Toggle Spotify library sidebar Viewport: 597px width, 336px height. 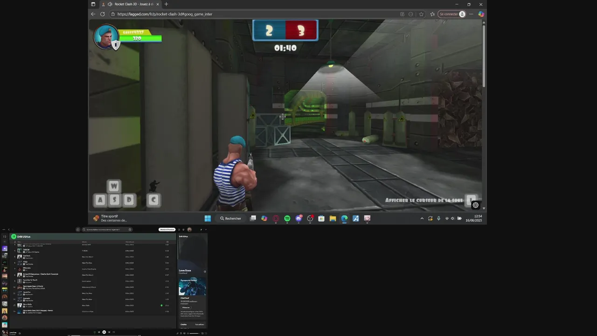pos(5,237)
